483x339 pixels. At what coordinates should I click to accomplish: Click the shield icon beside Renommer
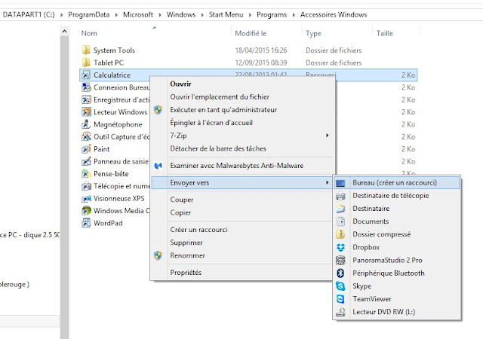click(158, 255)
